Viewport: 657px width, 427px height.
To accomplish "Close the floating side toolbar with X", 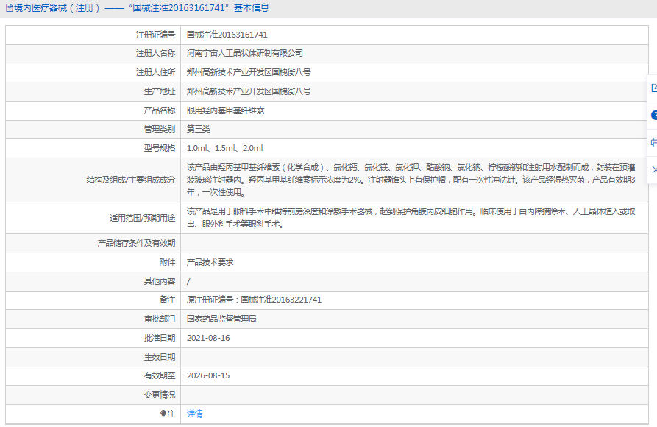I will coord(653,170).
